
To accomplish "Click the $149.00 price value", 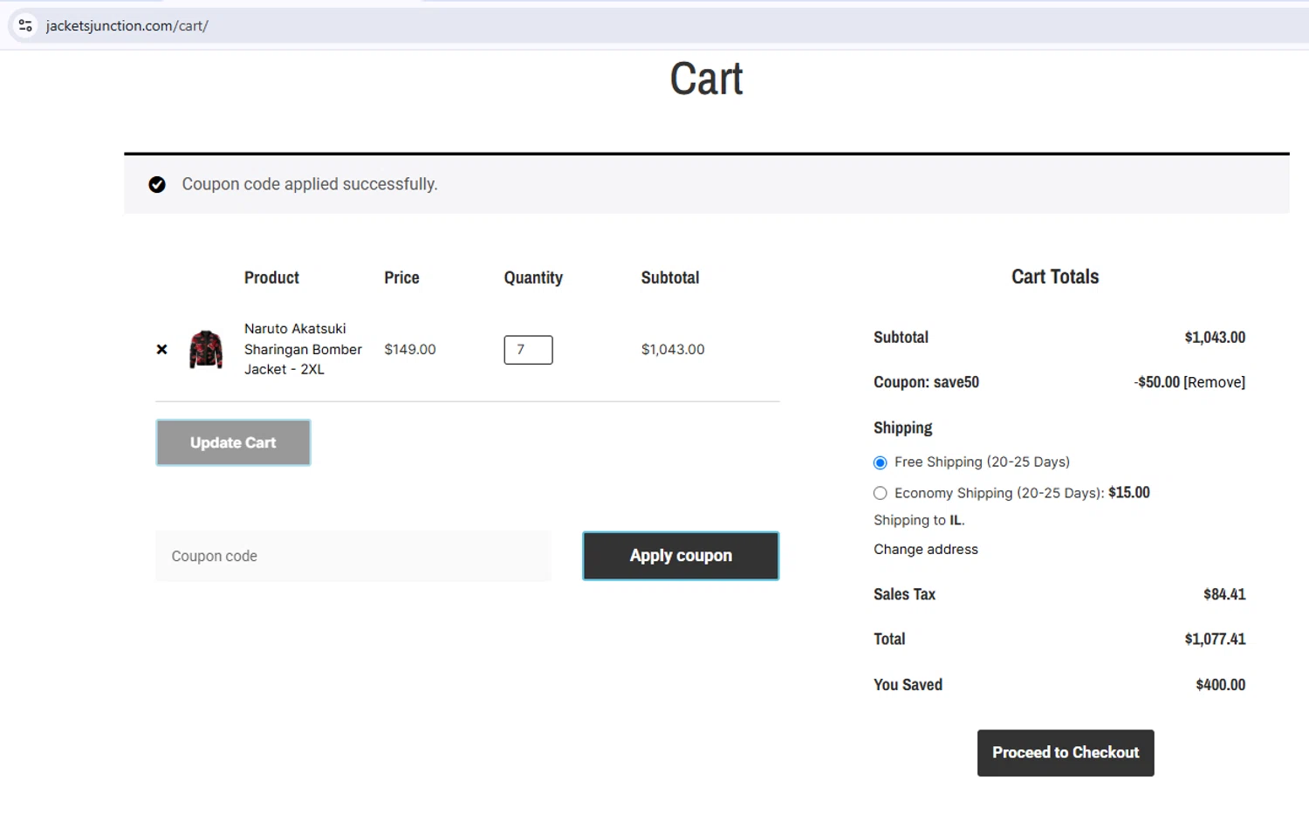I will pos(410,349).
